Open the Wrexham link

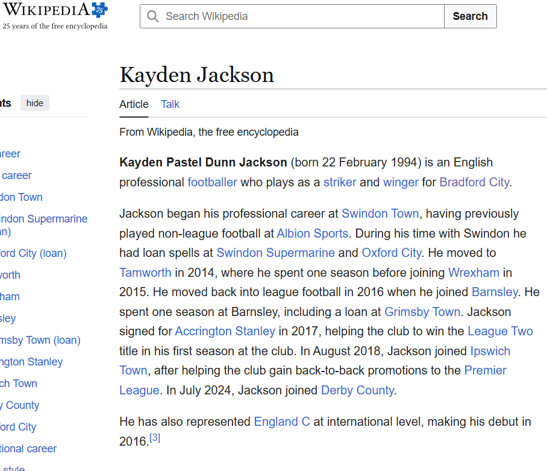tap(474, 273)
